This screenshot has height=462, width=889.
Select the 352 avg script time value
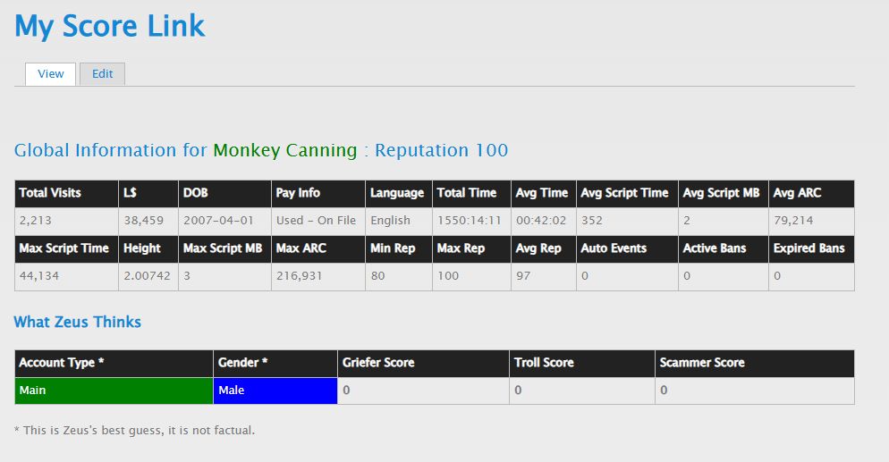(591, 221)
